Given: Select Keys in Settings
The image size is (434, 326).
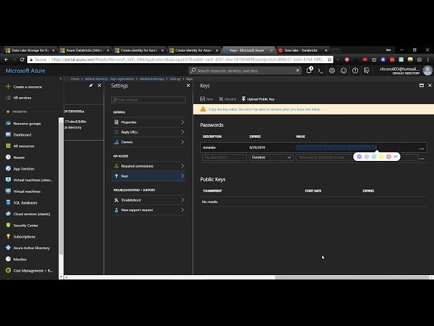Looking at the screenshot, I should 149,176.
